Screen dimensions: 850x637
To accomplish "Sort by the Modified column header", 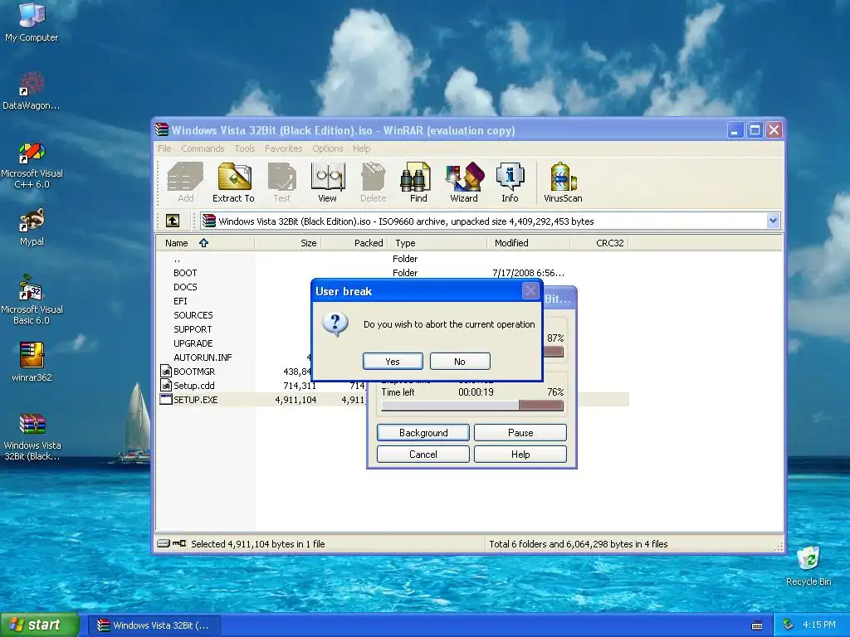I will (x=529, y=243).
